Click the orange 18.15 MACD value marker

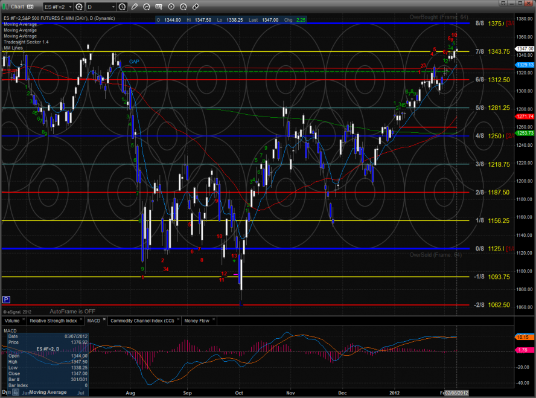click(x=524, y=337)
